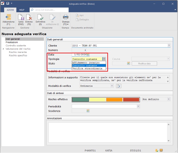Open the calendar picker beside Data field

click(x=88, y=54)
